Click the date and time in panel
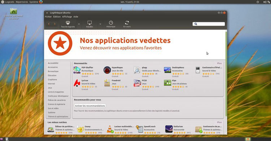 (130, 2)
